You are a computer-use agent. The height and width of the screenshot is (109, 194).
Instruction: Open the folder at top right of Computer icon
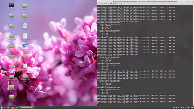click(25, 7)
